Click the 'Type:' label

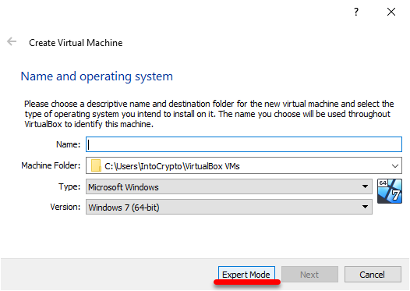click(x=69, y=186)
